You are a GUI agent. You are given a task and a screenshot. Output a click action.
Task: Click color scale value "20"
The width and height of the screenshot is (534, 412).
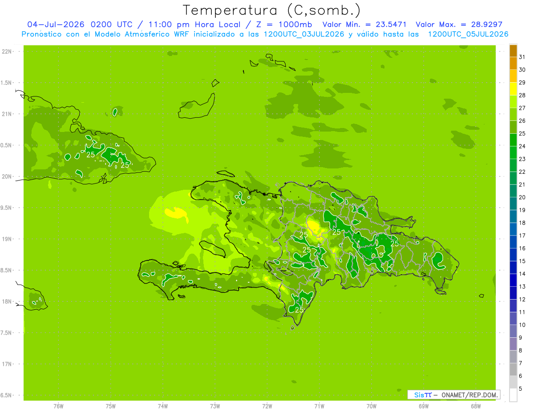pos(522,197)
